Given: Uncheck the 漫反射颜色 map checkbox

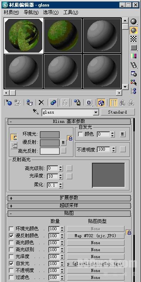Looking at the screenshot, I should click(11, 236).
